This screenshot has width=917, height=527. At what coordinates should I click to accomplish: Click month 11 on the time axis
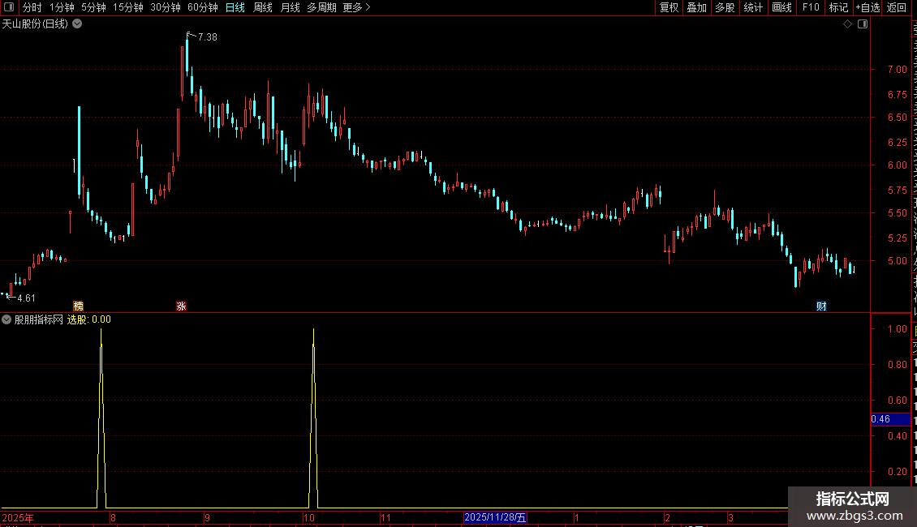pos(385,517)
